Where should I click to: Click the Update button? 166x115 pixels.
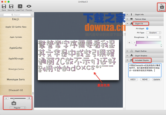coord(157,80)
